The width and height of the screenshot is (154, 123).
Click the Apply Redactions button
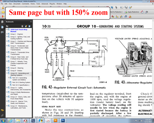tap(132, 12)
